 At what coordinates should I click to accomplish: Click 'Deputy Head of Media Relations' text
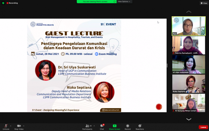pyautogui.click(x=71, y=91)
